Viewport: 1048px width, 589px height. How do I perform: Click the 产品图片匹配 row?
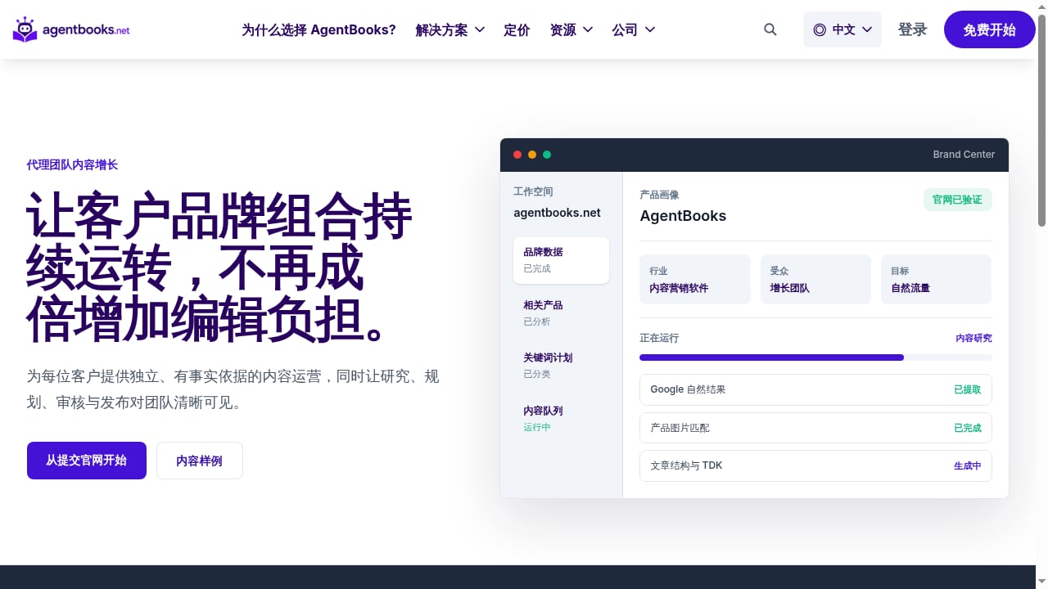[815, 428]
